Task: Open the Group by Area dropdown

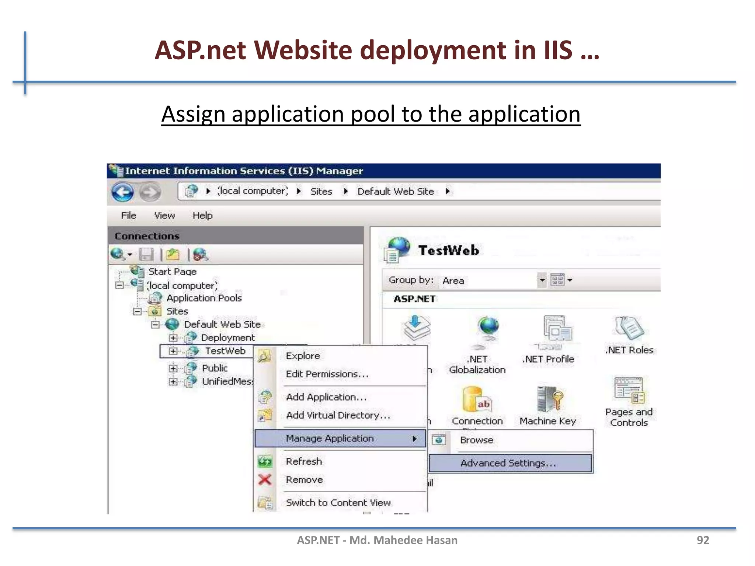Action: point(542,280)
